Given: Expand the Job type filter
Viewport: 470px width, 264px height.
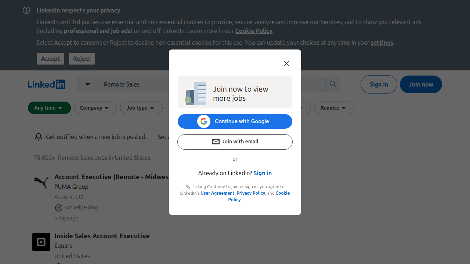Looking at the screenshot, I should click(x=141, y=108).
